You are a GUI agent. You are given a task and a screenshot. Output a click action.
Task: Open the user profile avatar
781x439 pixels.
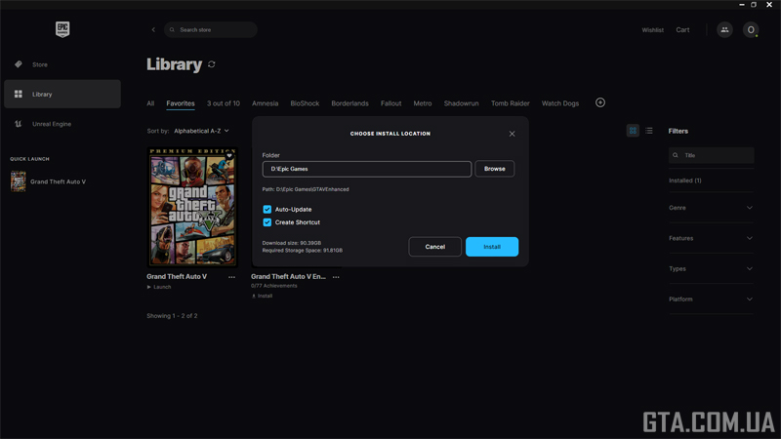click(751, 30)
